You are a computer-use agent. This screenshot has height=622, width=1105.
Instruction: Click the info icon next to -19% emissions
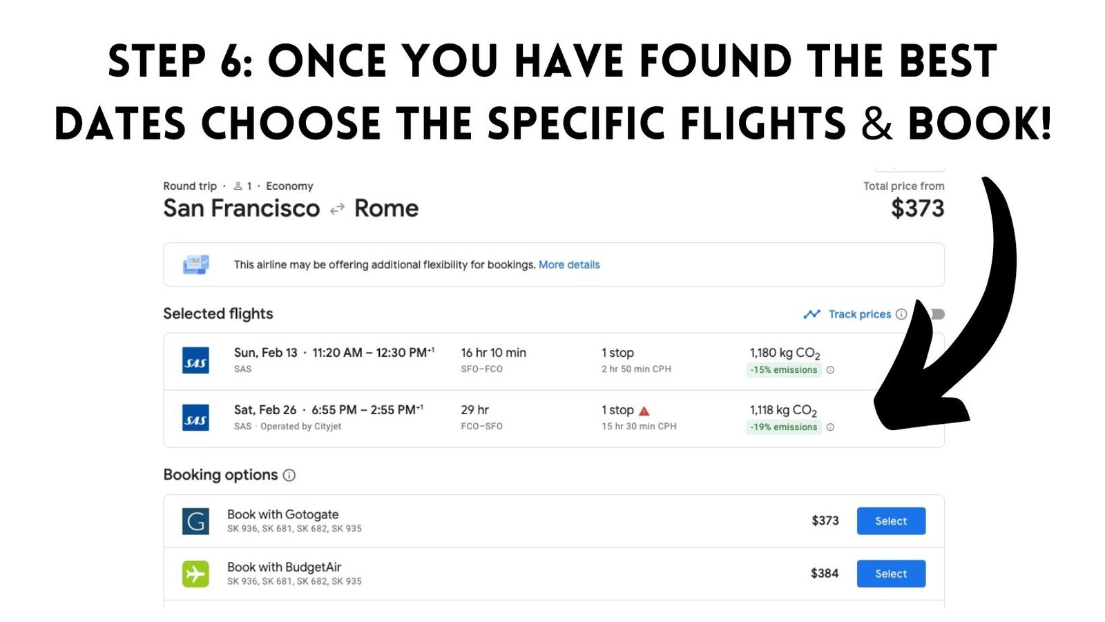(829, 427)
